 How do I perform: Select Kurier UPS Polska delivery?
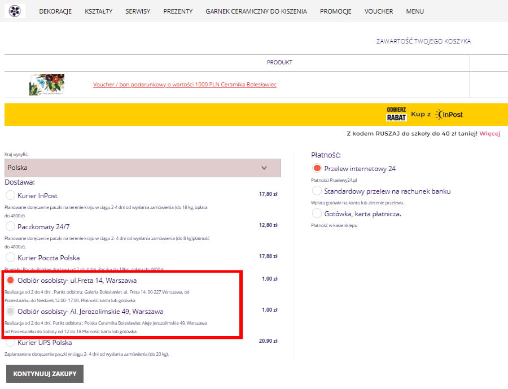10,342
